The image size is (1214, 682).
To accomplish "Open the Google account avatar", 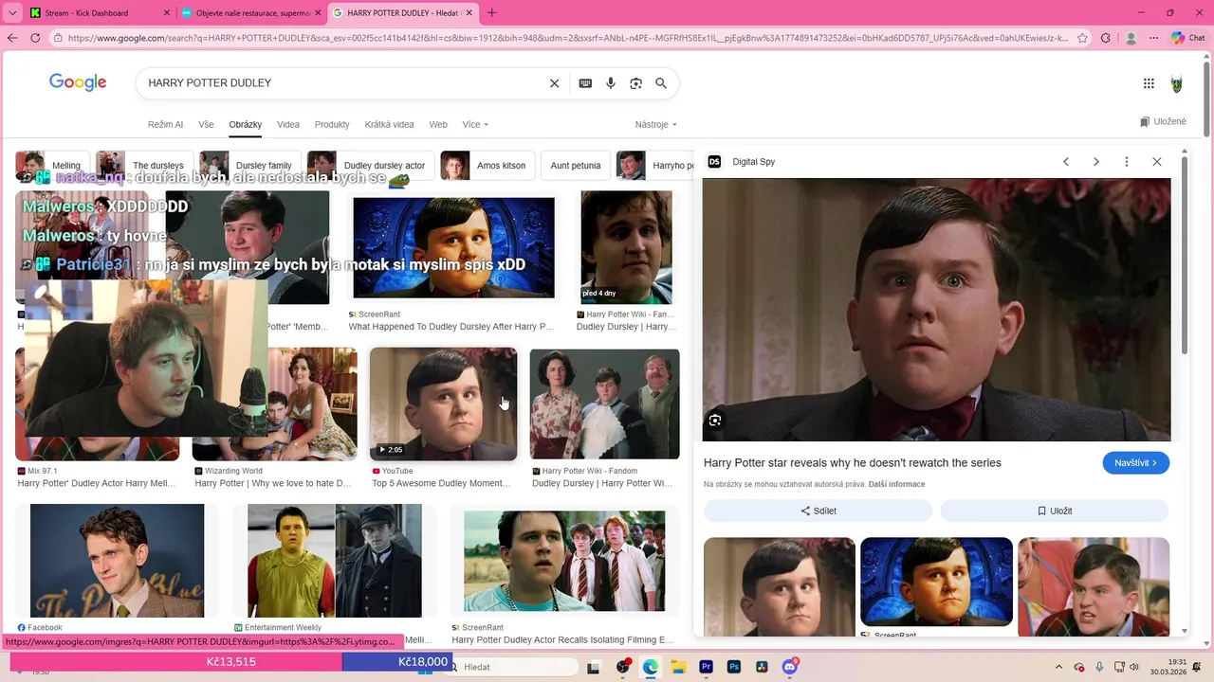I will pos(1177,83).
